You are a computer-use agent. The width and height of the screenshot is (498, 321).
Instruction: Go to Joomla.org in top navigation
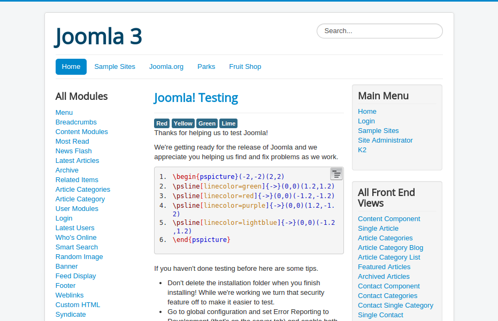pos(166,67)
